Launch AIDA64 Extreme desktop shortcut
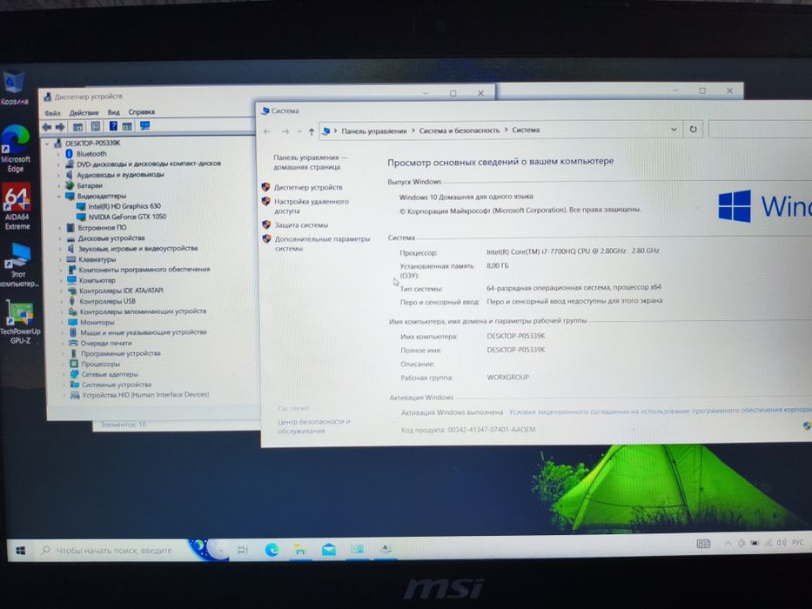812x609 pixels. [17, 206]
